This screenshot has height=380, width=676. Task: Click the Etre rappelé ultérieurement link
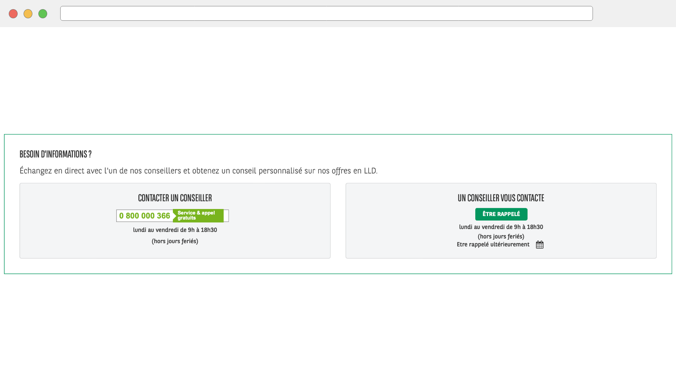pyautogui.click(x=493, y=245)
